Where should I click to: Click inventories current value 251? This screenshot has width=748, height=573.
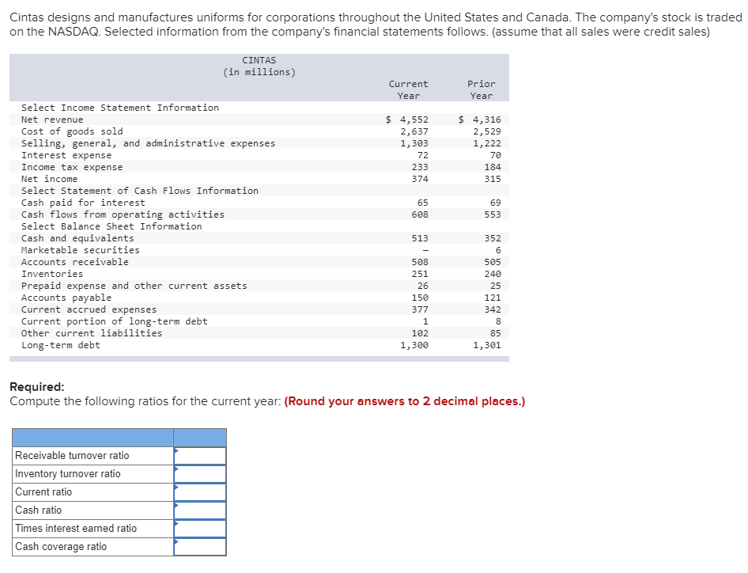coord(420,274)
